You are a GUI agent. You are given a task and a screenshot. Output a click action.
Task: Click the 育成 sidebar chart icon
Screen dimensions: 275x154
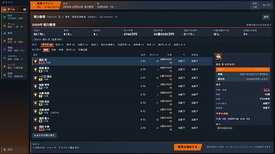5,33
